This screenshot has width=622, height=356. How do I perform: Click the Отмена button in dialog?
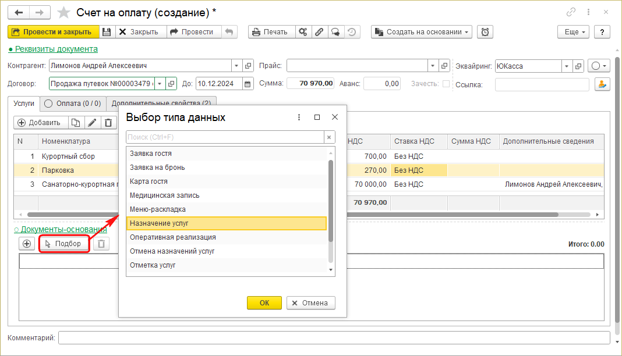[310, 302]
